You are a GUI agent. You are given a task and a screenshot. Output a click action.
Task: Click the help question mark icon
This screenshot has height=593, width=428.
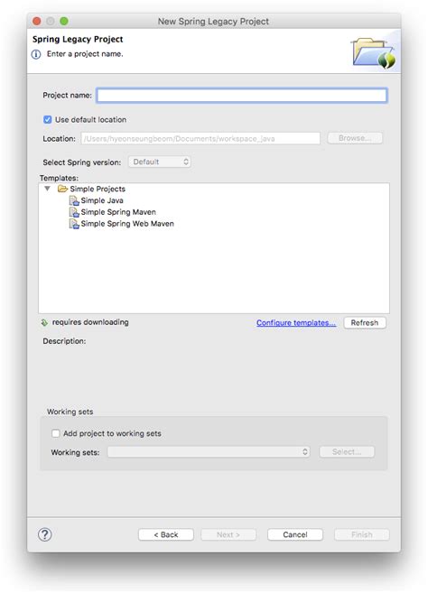tap(44, 534)
